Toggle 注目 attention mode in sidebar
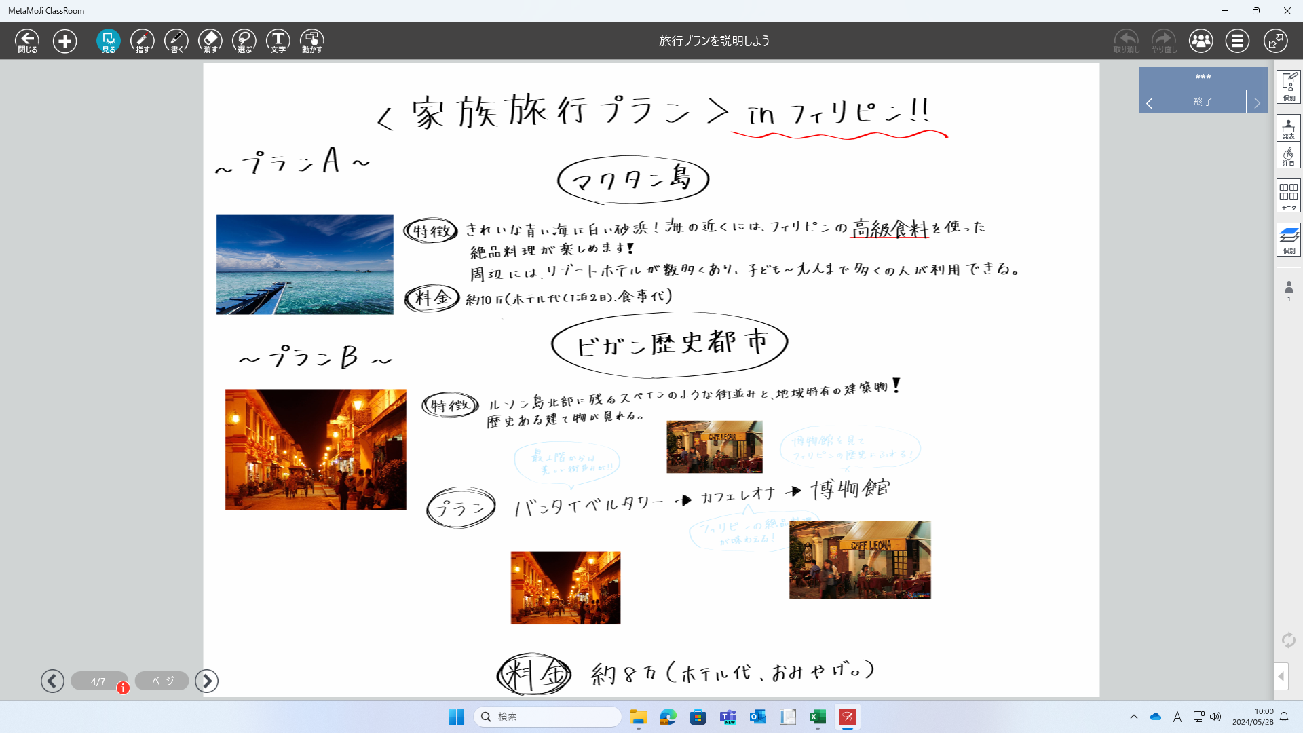Viewport: 1303px width, 733px height. click(x=1288, y=155)
